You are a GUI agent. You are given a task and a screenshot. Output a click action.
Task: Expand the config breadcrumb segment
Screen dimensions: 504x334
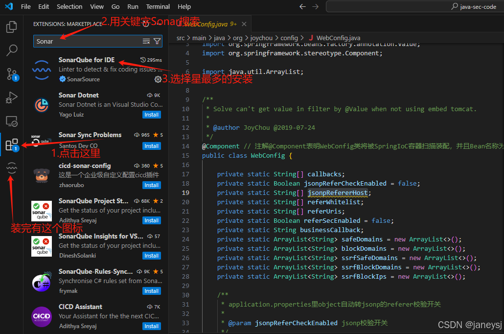click(x=289, y=38)
